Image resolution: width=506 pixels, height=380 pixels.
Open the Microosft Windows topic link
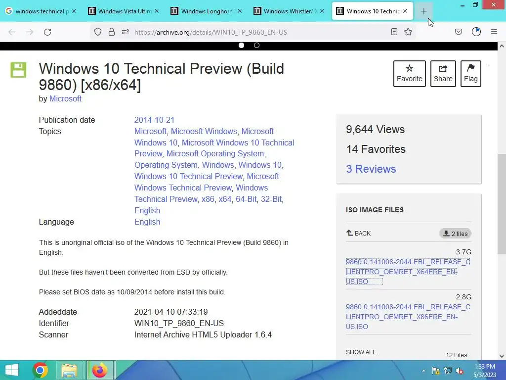(204, 131)
